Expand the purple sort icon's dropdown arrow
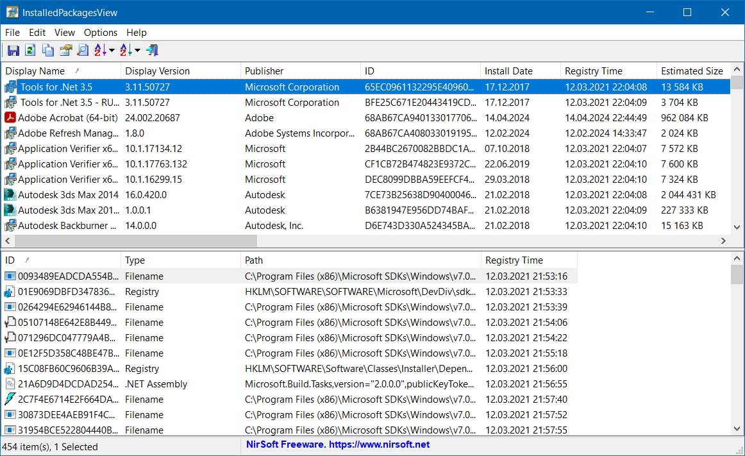The image size is (745, 456). coord(112,50)
